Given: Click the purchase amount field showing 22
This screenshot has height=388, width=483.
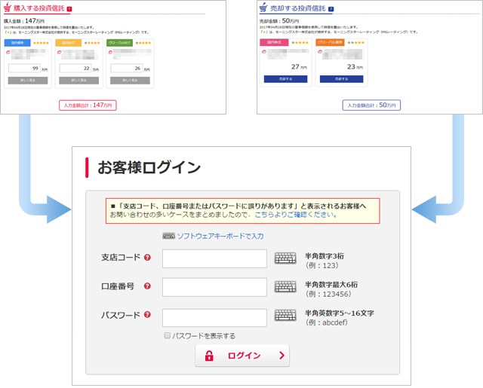Looking at the screenshot, I should click(x=75, y=69).
